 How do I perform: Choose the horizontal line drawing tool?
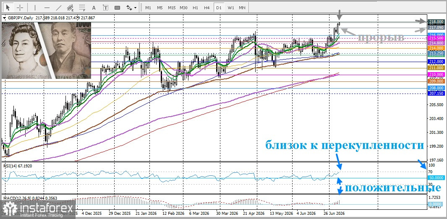point(47,8)
